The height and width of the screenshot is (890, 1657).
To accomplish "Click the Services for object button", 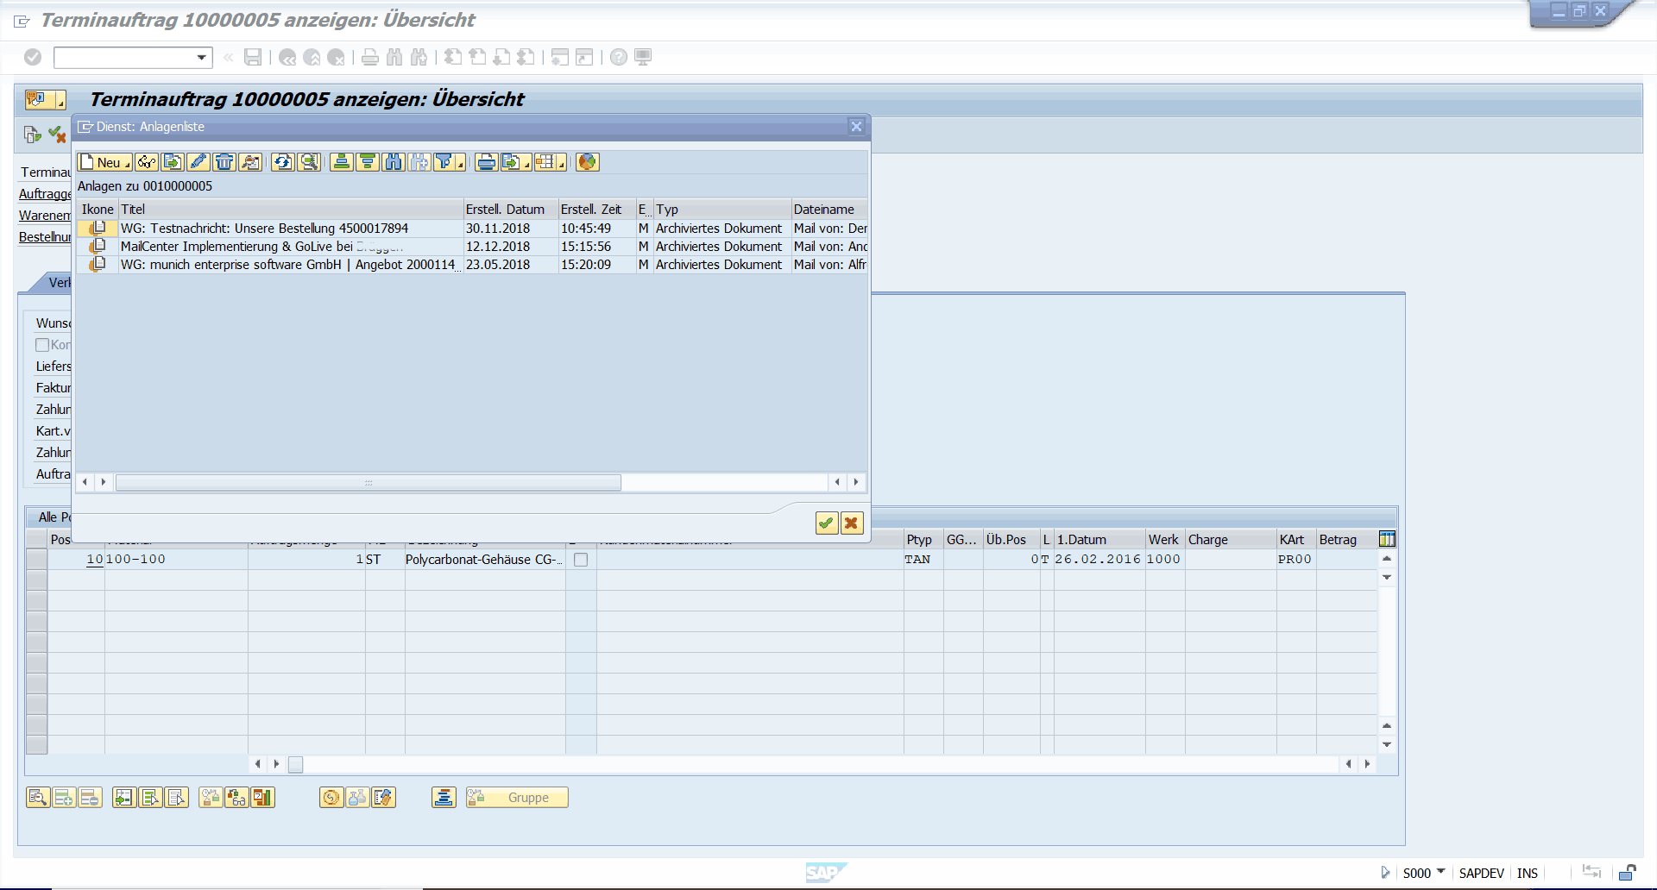I will (x=36, y=100).
